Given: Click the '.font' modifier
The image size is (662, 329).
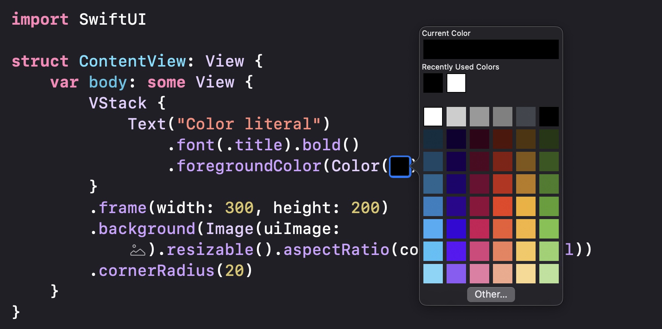Looking at the screenshot, I should [x=191, y=145].
